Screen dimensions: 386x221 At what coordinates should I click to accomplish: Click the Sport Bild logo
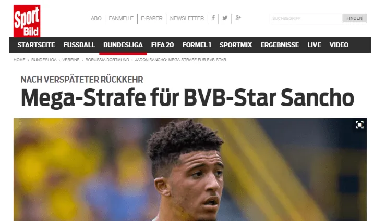[x=27, y=21]
